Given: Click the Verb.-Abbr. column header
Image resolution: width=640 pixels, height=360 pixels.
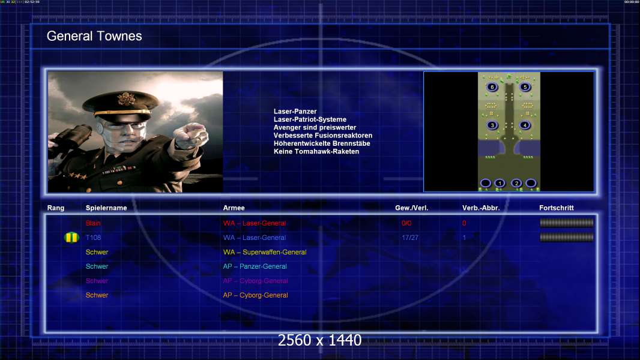Looking at the screenshot, I should pos(481,208).
